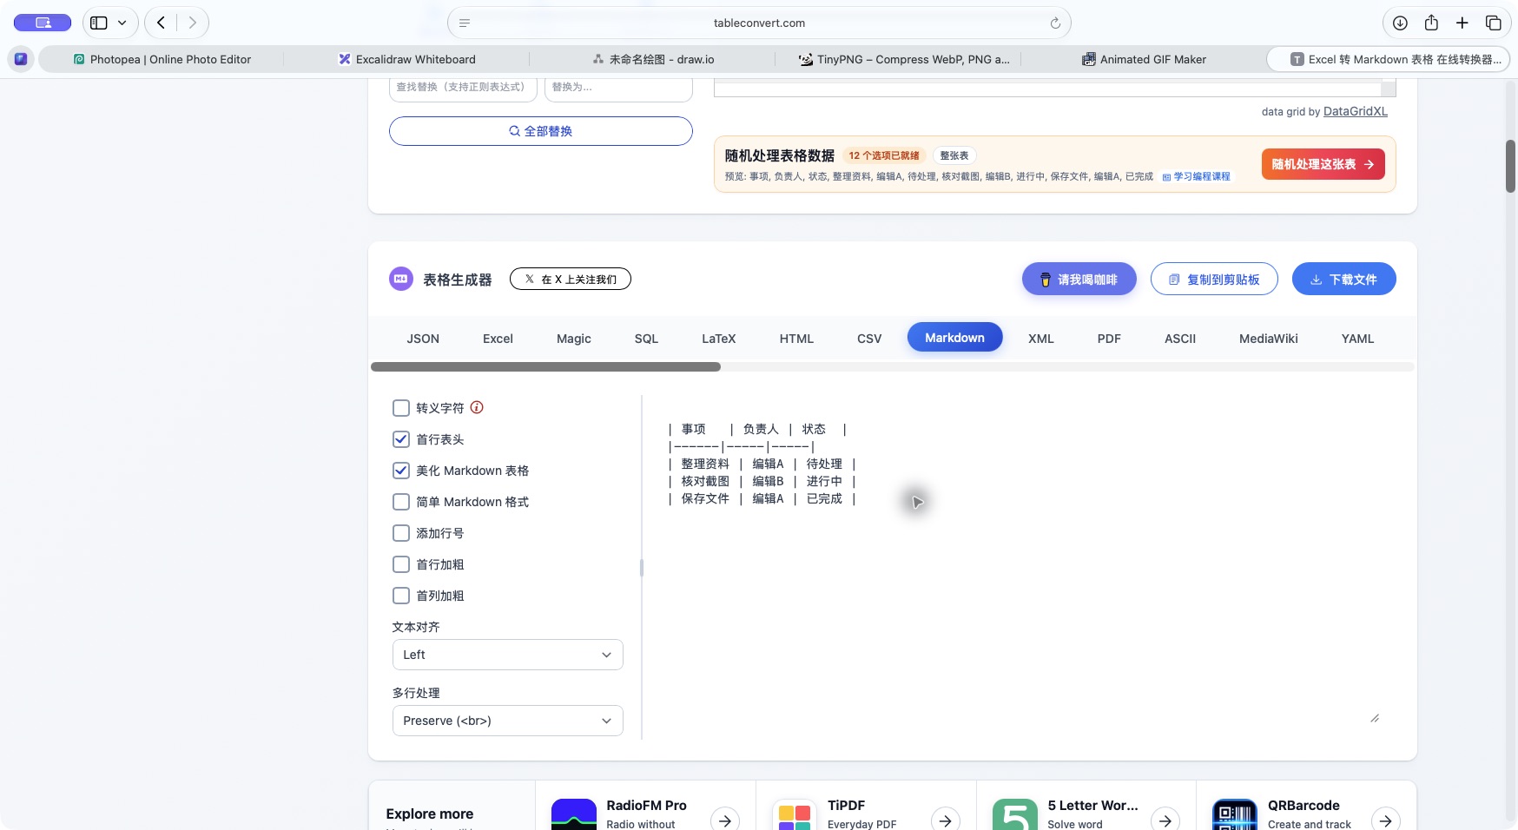
Task: Open the Safari downloads icon
Action: pyautogui.click(x=1400, y=23)
